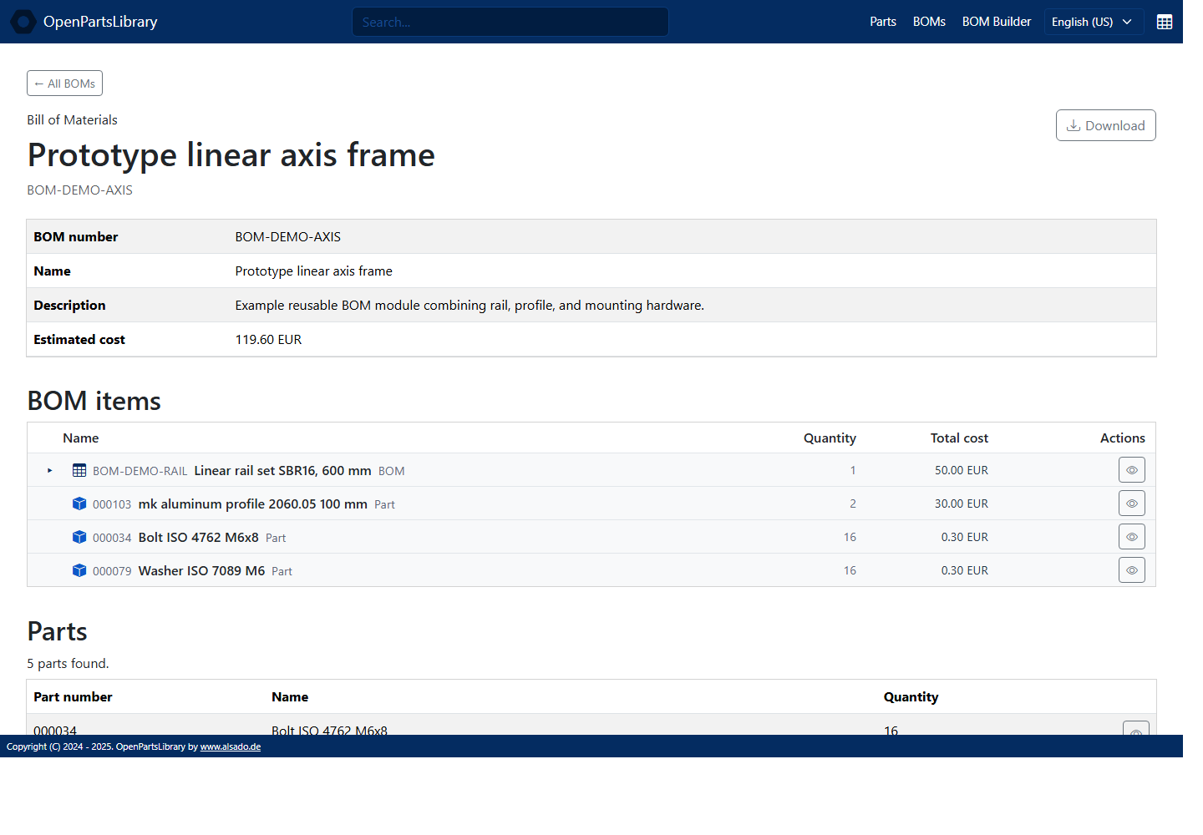This screenshot has height=835, width=1203.
Task: Select the 50.00 EUR total cost cell
Action: coord(961,471)
